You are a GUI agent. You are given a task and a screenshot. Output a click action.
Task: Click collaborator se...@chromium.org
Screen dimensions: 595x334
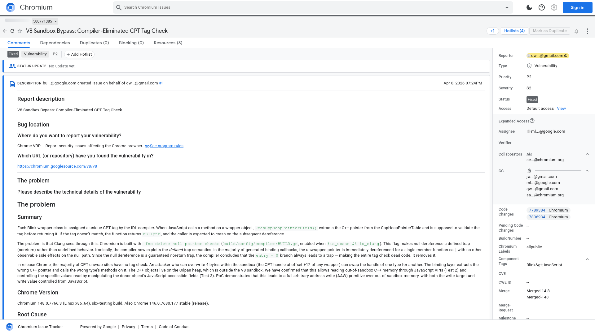[x=545, y=160]
